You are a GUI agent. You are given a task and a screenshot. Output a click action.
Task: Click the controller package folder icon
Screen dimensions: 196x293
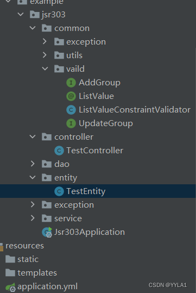click(x=47, y=137)
